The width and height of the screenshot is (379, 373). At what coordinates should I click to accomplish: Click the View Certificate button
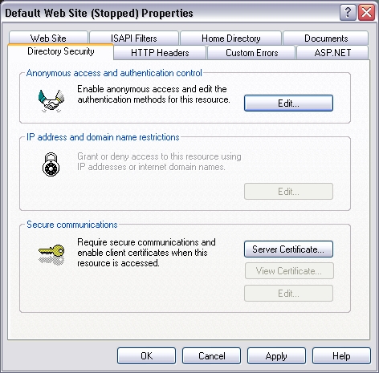[x=289, y=271]
